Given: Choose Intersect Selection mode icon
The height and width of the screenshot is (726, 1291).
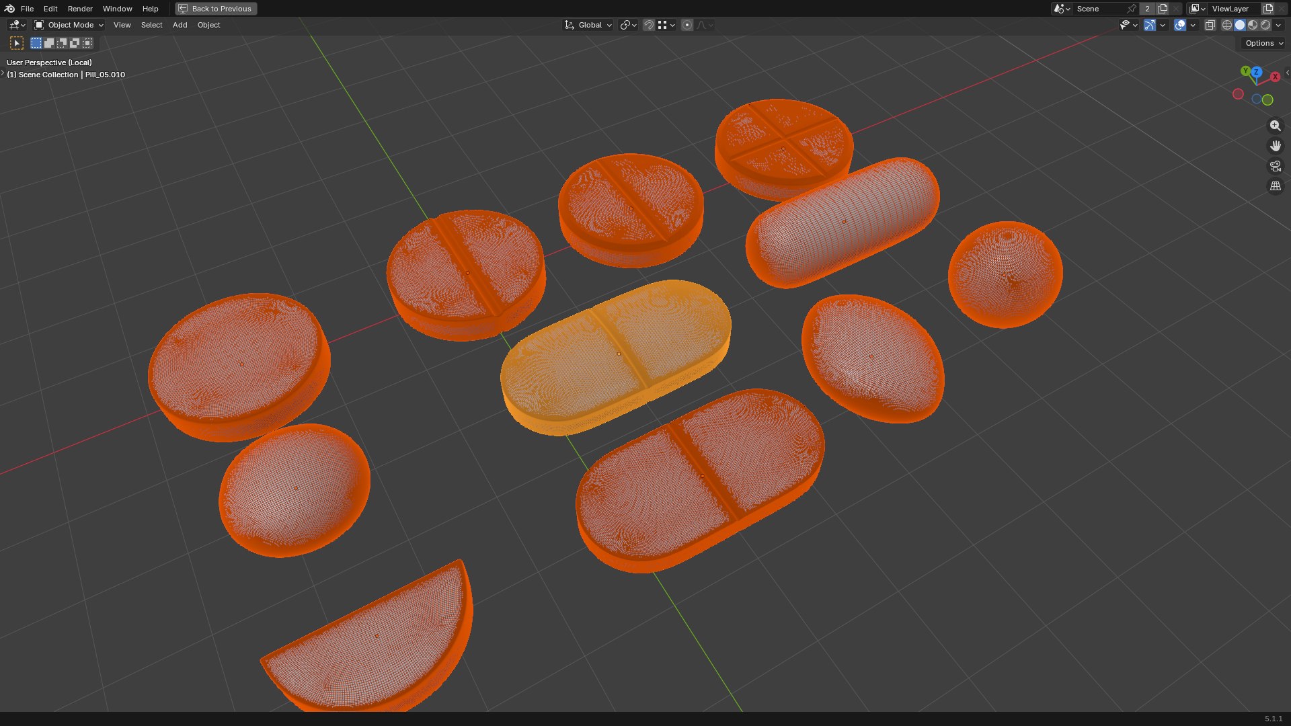Looking at the screenshot, I should point(87,43).
